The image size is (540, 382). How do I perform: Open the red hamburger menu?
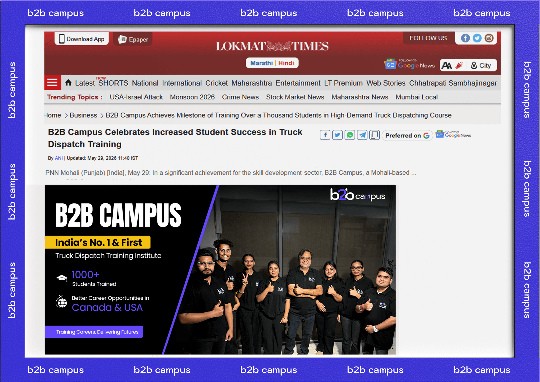52,83
